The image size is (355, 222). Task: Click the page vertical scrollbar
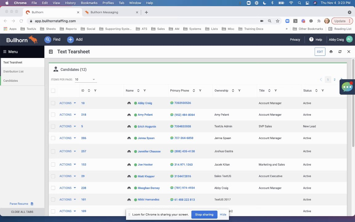pyautogui.click(x=353, y=103)
